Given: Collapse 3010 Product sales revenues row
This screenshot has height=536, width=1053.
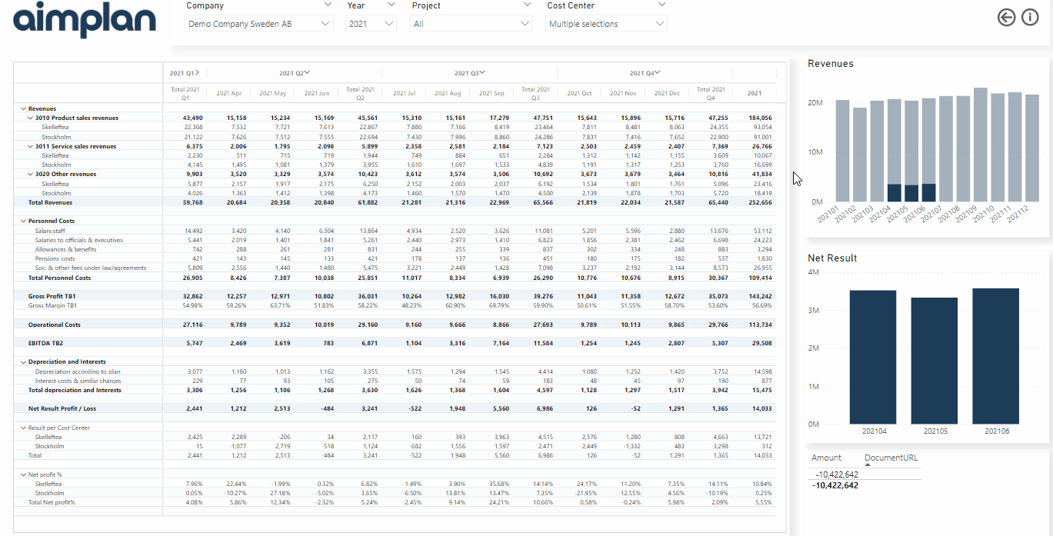Looking at the screenshot, I should point(30,118).
